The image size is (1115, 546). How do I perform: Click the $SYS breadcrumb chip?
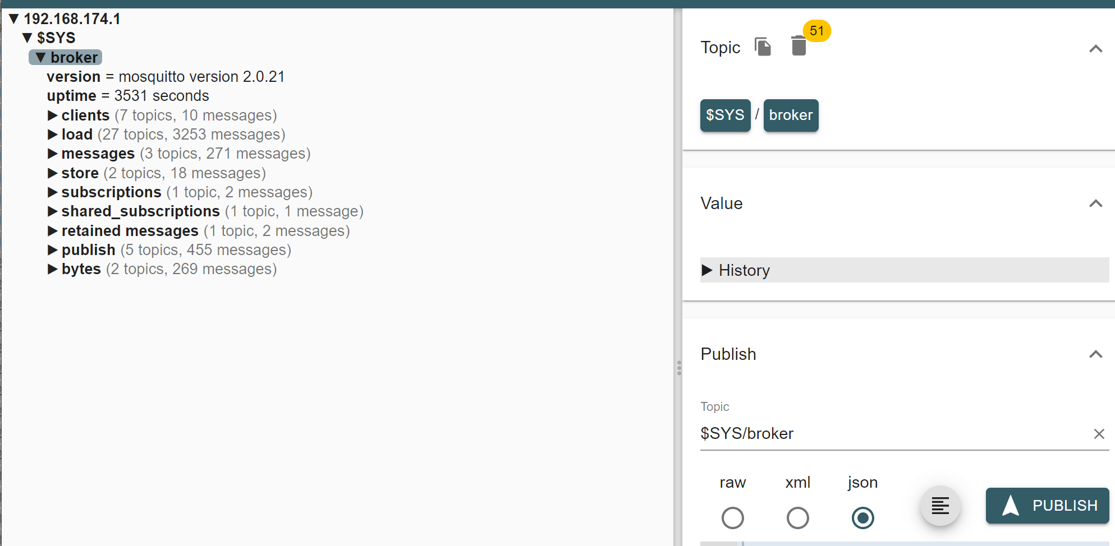tap(725, 115)
